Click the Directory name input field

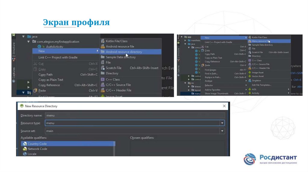point(135,115)
